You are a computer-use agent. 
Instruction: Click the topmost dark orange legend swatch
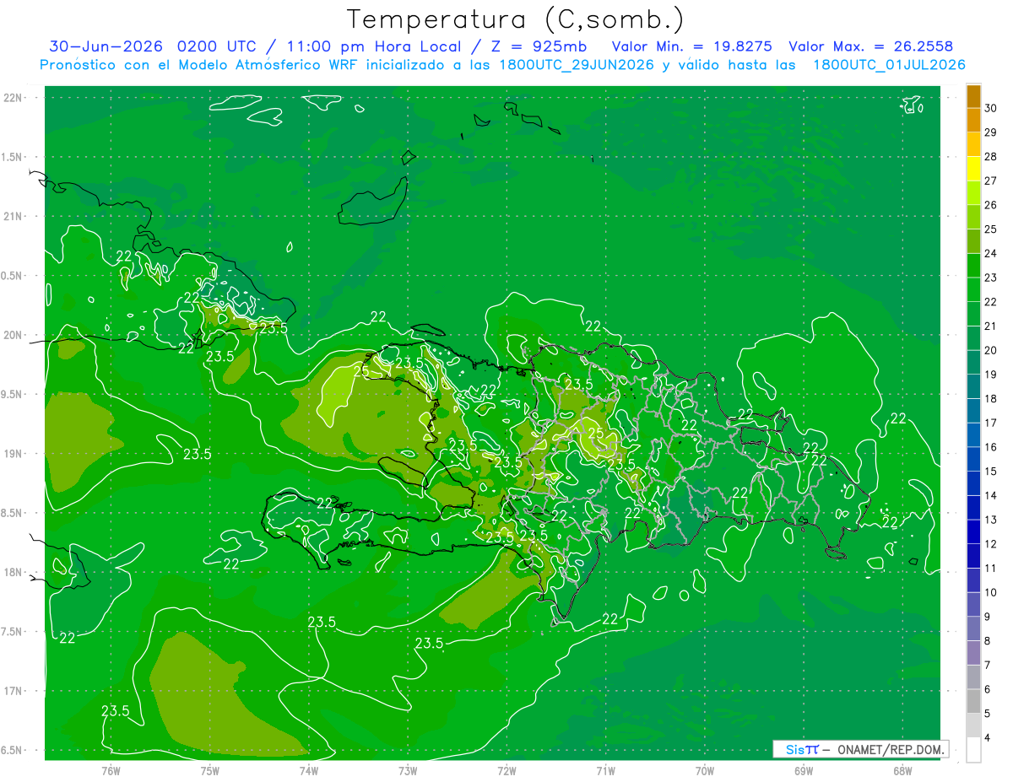coord(973,96)
